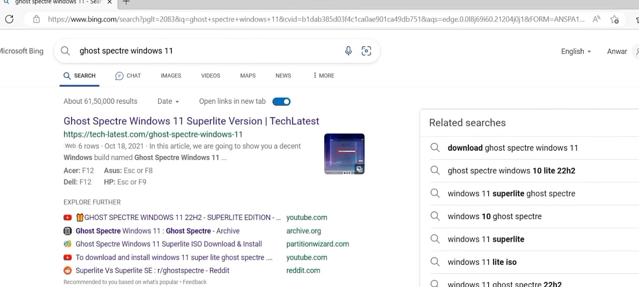Click the archive.org icon beside Archive link
The width and height of the screenshot is (639, 287).
click(x=67, y=231)
